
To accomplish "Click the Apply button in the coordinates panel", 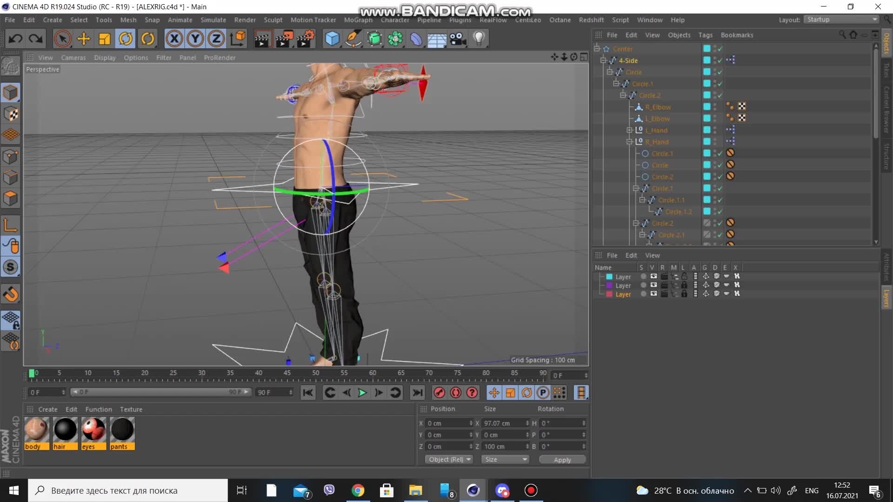I will point(562,460).
